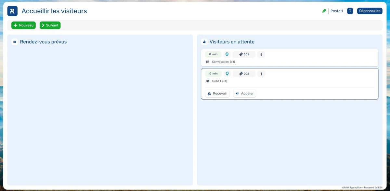This screenshot has width=390, height=191.
Task: Click the person icon beside Visiteurs en attente
Action: [204, 42]
